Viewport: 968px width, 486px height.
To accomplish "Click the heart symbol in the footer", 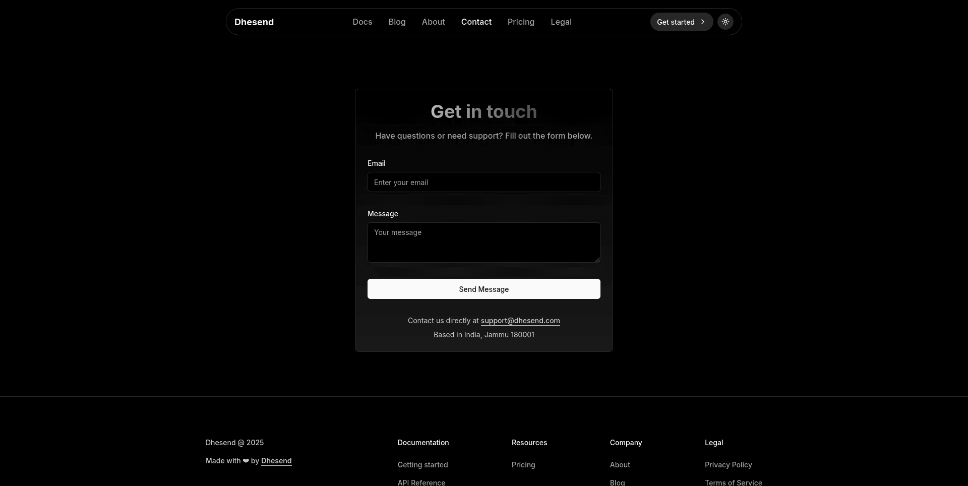I will [246, 461].
